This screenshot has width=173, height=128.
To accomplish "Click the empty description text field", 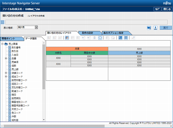I will pyautogui.click(x=86, y=22).
